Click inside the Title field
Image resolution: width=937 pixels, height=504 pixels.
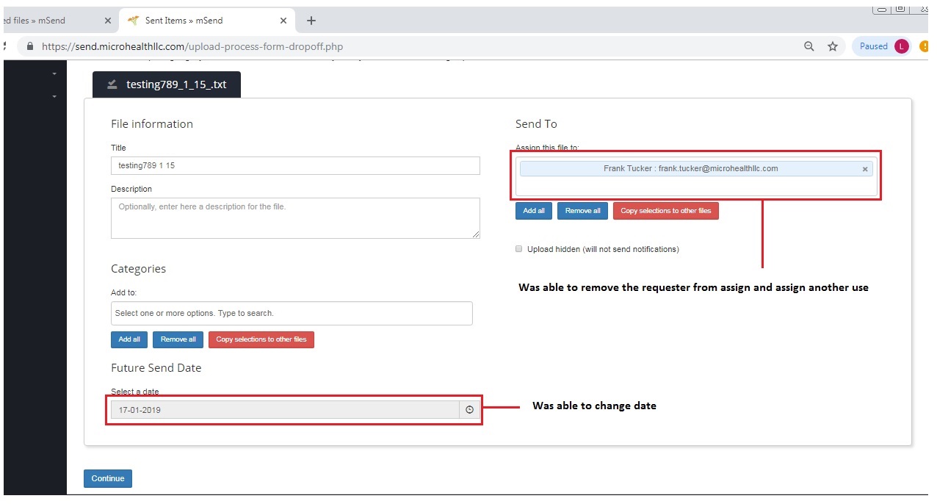pyautogui.click(x=295, y=165)
